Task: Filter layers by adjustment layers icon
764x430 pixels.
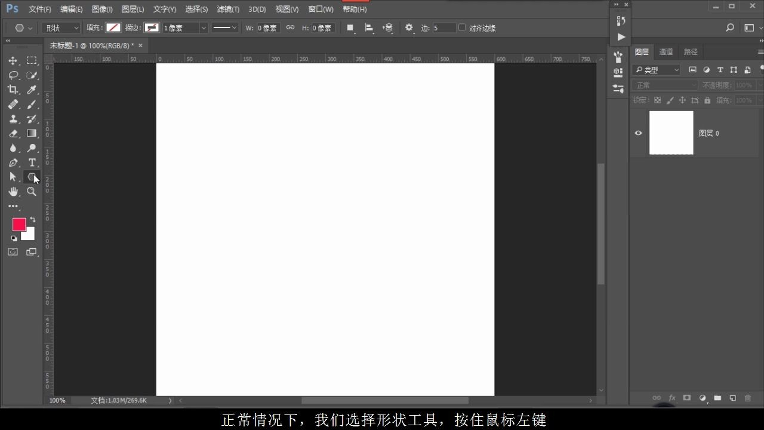Action: click(x=707, y=70)
